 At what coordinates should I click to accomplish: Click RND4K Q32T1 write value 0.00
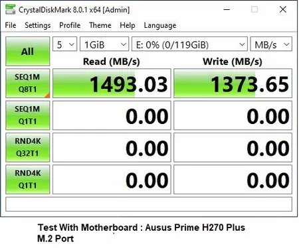233,147
